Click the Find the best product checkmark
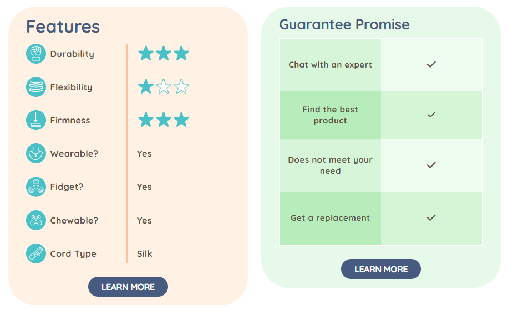 (431, 115)
